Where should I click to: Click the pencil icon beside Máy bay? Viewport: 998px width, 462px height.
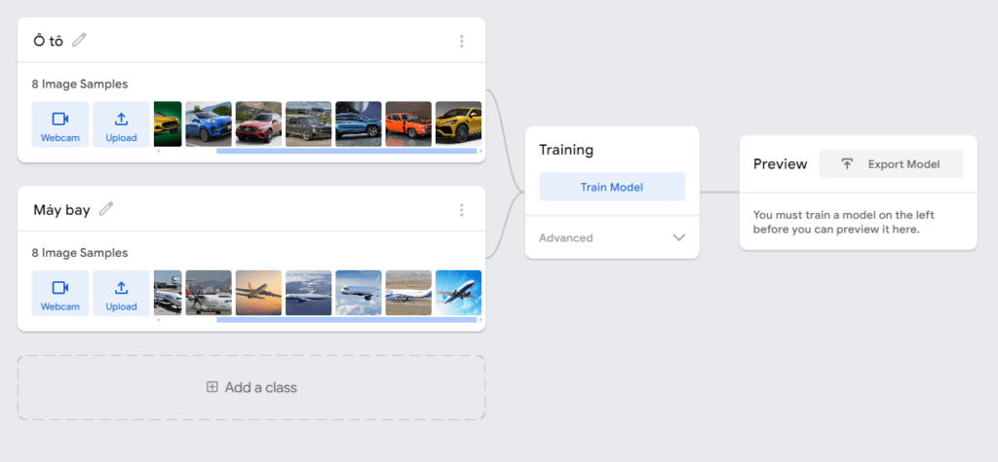[105, 209]
